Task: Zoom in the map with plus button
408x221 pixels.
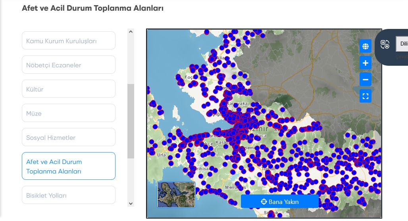Action: 365,63
